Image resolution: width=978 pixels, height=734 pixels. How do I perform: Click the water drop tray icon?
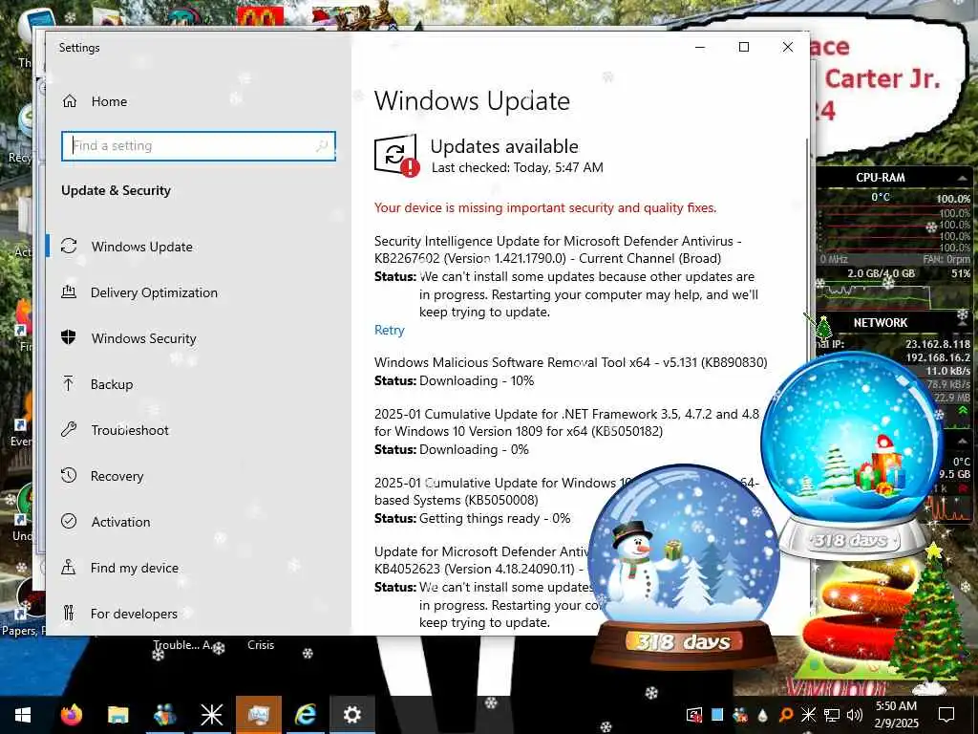pos(762,715)
